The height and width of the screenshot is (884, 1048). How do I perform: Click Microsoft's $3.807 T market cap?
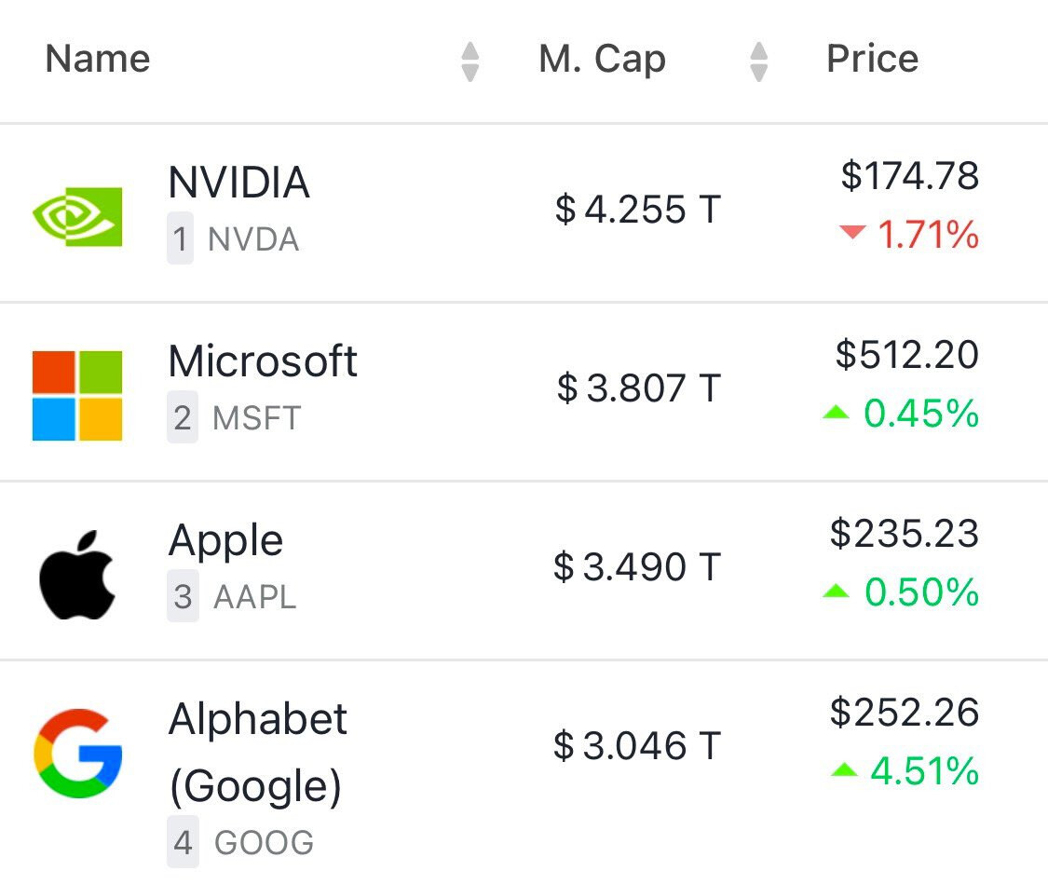point(638,388)
